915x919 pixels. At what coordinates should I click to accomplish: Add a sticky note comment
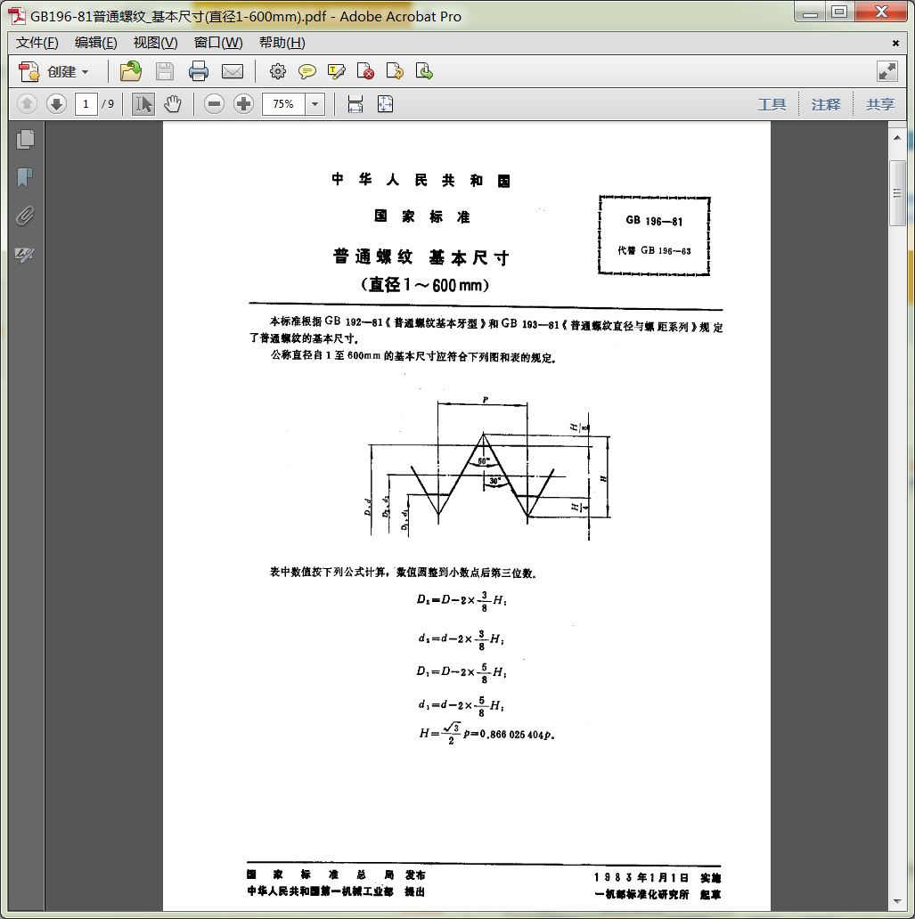(x=306, y=72)
